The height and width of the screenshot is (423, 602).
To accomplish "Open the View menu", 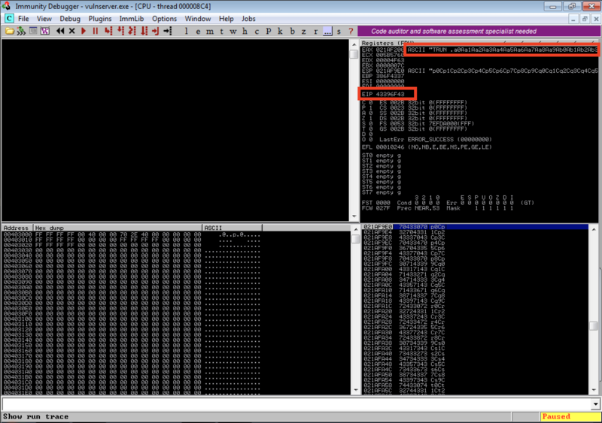I will tap(44, 19).
